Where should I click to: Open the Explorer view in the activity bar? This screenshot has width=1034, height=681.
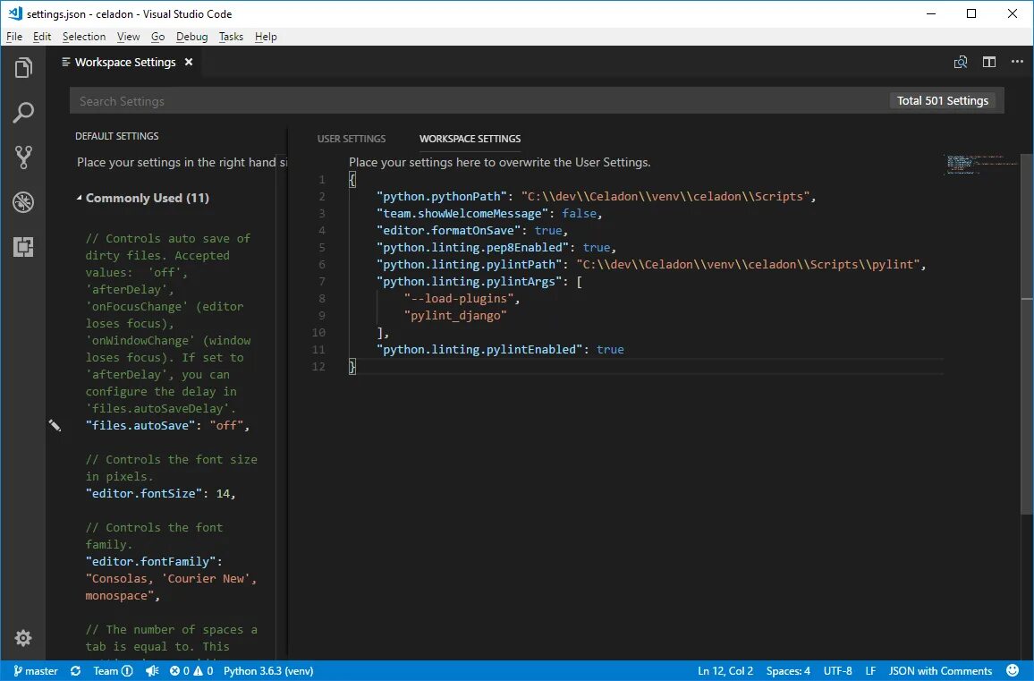click(23, 67)
